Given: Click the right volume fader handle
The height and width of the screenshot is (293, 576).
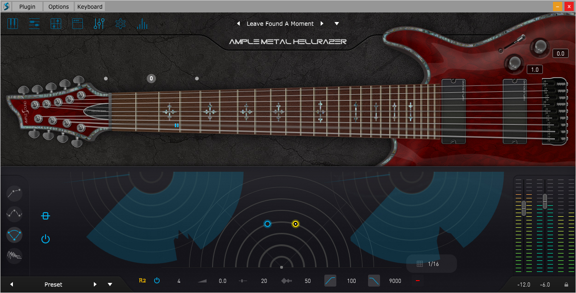Looking at the screenshot, I should [x=545, y=201].
